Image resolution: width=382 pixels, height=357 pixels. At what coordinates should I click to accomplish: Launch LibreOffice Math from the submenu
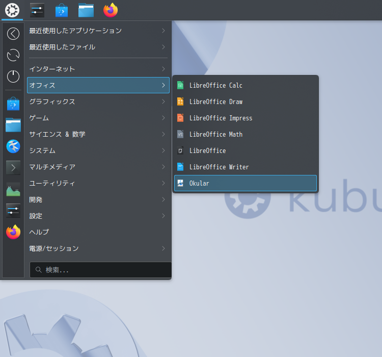(x=245, y=135)
